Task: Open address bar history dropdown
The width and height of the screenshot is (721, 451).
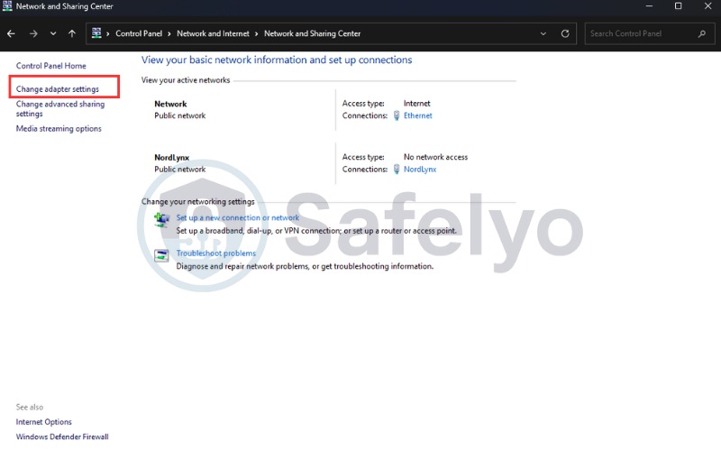Action: coord(543,33)
